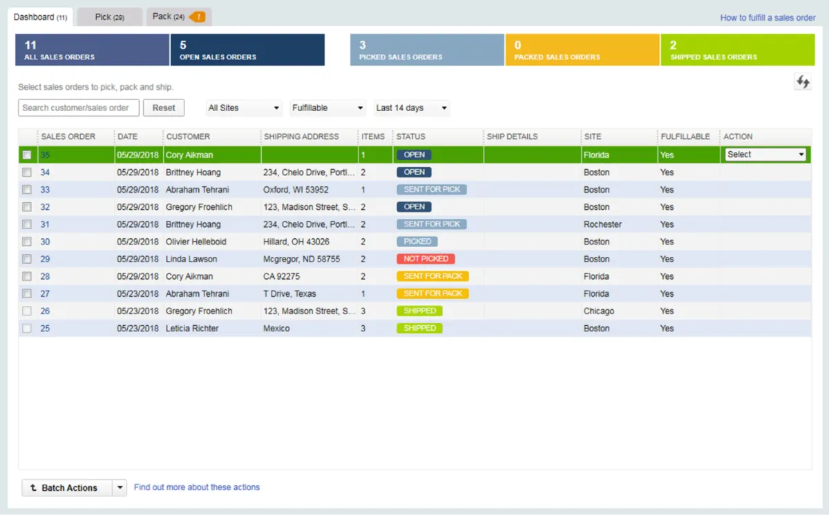This screenshot has width=829, height=515.
Task: Click the refresh icon at top right
Action: 802,82
